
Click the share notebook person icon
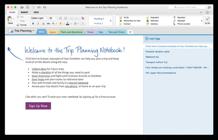[x=209, y=7]
